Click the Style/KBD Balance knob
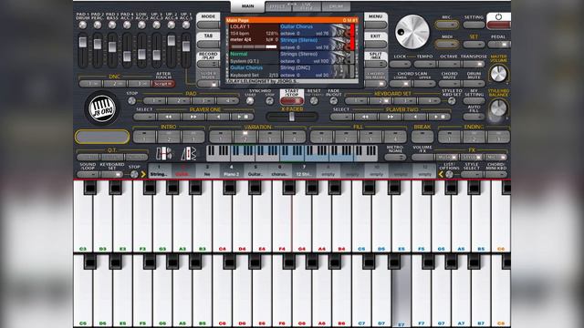The height and width of the screenshot is (328, 584). click(x=498, y=108)
